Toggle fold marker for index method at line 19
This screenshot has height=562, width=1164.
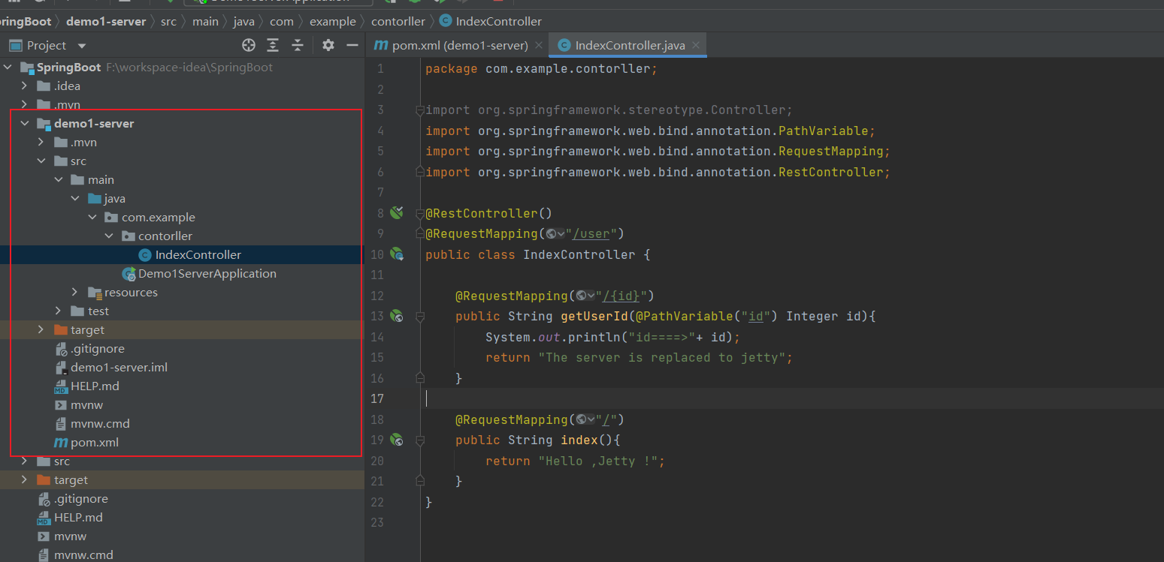420,440
